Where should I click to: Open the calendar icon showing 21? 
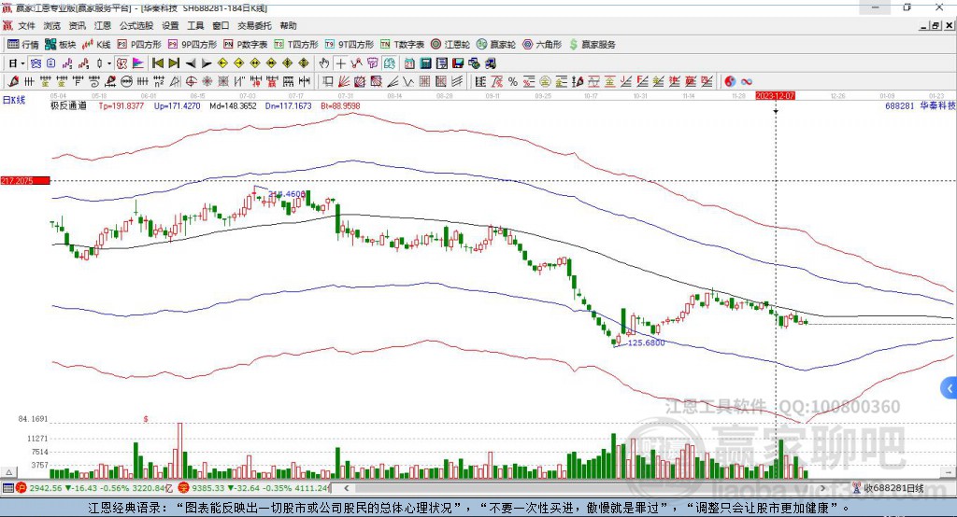[x=409, y=63]
